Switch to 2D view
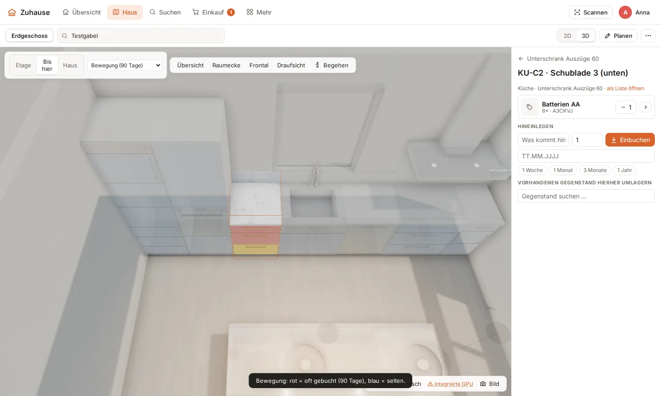The width and height of the screenshot is (661, 396). (x=568, y=36)
